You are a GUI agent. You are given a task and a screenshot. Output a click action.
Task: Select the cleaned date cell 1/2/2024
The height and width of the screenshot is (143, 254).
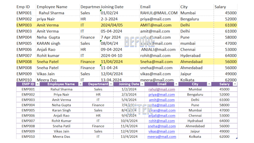click(x=129, y=89)
